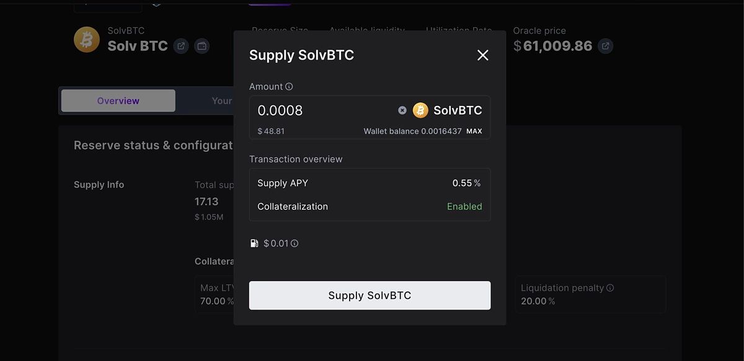744x361 pixels.
Task: Click the Wallet balance 0.0016437 text
Action: click(x=412, y=131)
